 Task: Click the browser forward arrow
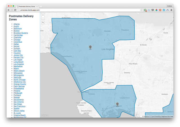(x=12, y=10)
